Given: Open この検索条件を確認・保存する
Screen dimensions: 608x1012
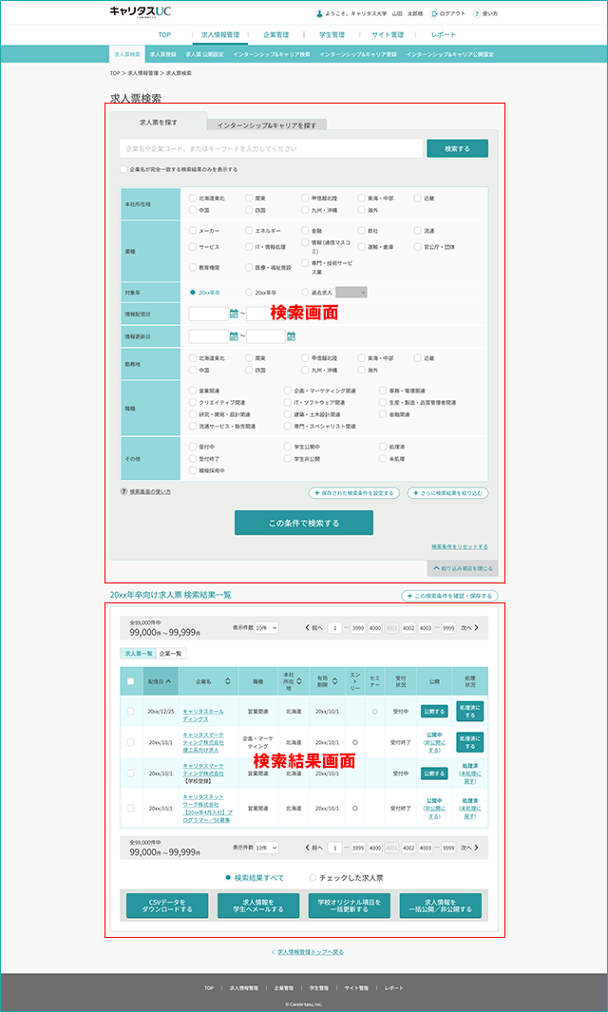Looking at the screenshot, I should [x=449, y=596].
